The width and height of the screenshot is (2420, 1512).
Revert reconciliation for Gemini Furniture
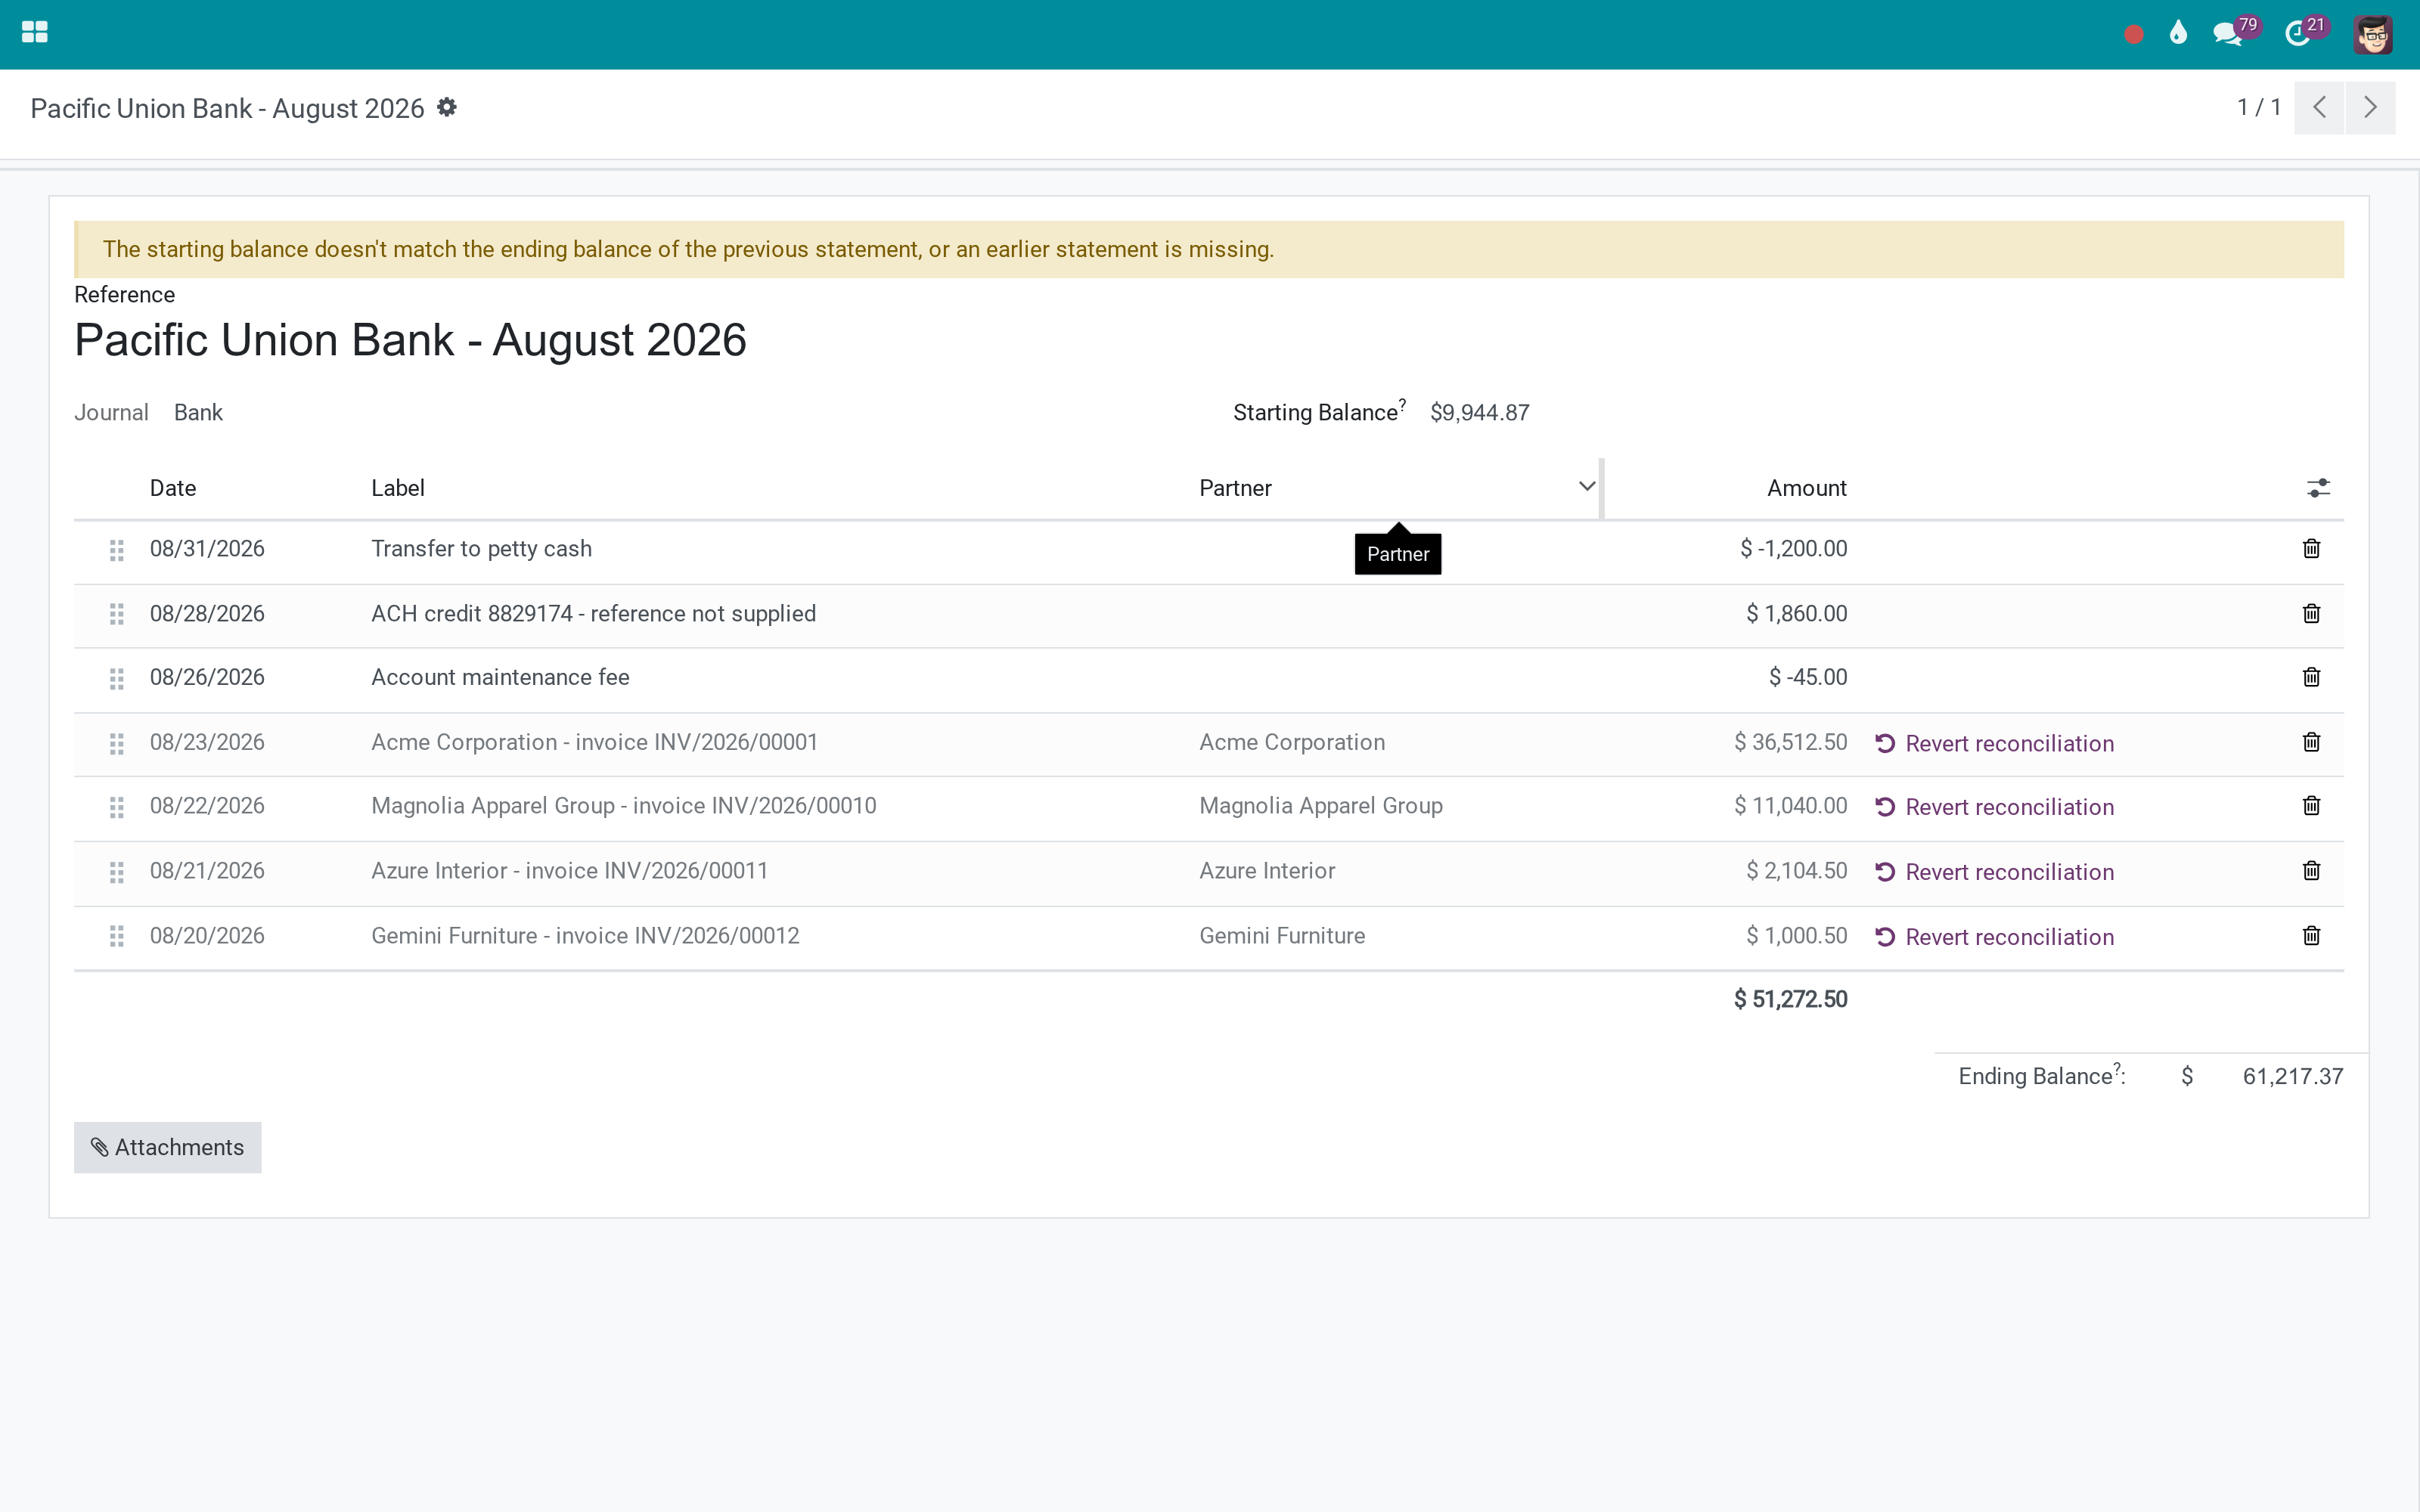pyautogui.click(x=1994, y=937)
